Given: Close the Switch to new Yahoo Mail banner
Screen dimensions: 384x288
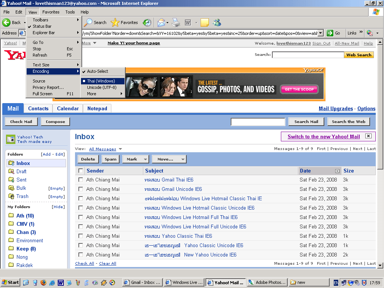Looking at the screenshot, I should pos(368,136).
